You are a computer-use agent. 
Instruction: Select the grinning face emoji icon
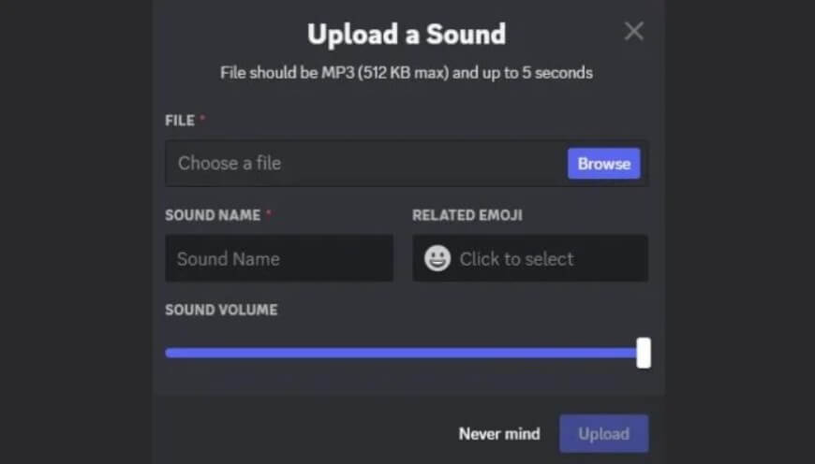click(x=437, y=258)
